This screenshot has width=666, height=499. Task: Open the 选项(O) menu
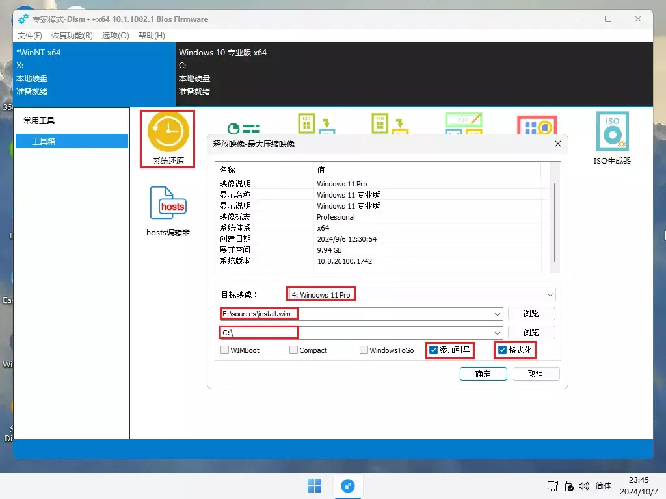click(x=116, y=36)
